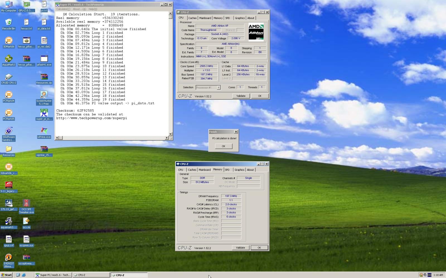This screenshot has height=278, width=446.
Task: Run pifast41.exe from desktop
Action: point(44,60)
